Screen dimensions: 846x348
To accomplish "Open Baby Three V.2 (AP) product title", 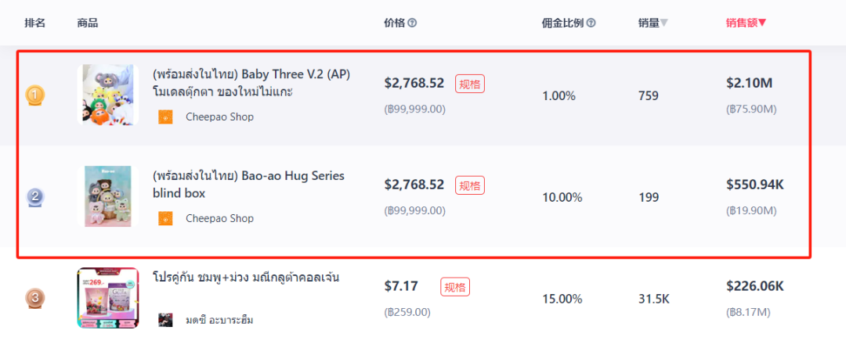I will tap(251, 74).
